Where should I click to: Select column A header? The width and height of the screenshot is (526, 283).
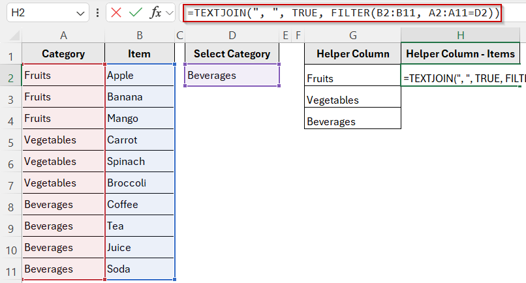click(x=63, y=35)
